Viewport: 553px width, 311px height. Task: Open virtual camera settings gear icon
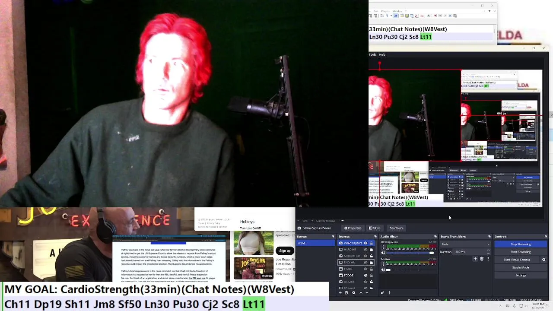(x=543, y=260)
